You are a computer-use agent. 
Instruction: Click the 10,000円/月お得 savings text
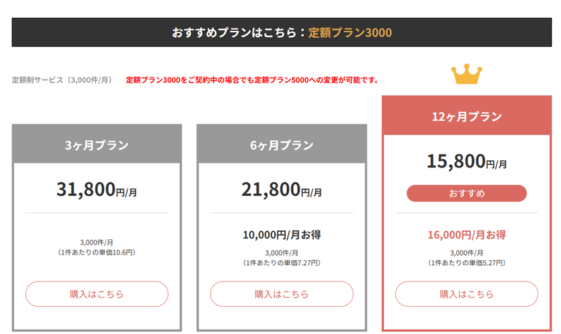tap(282, 235)
